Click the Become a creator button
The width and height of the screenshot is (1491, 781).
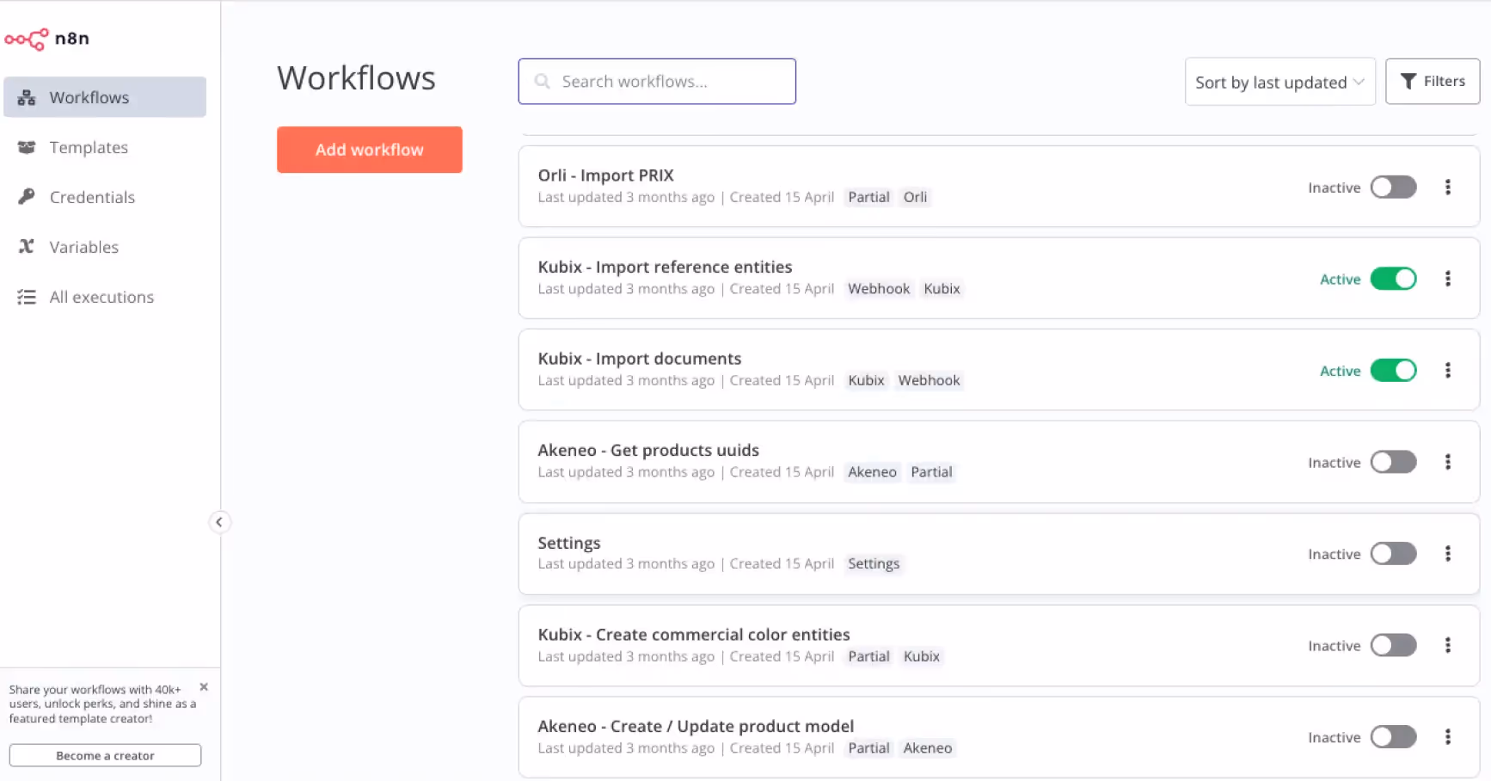coord(105,755)
